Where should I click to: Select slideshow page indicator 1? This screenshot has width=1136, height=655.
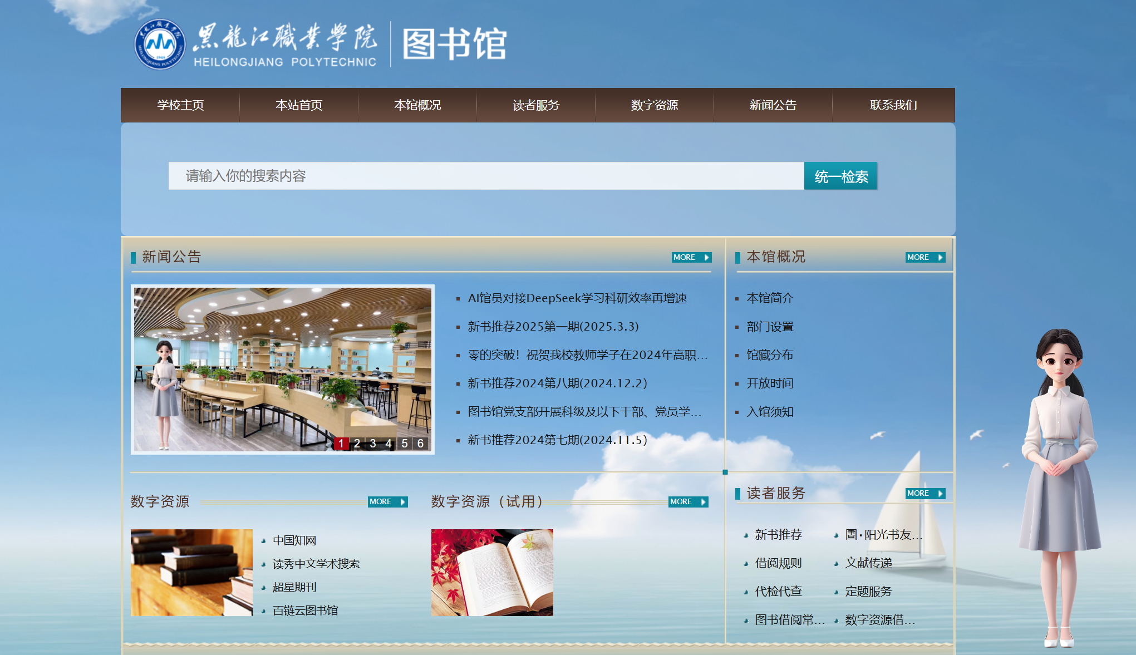pos(341,444)
